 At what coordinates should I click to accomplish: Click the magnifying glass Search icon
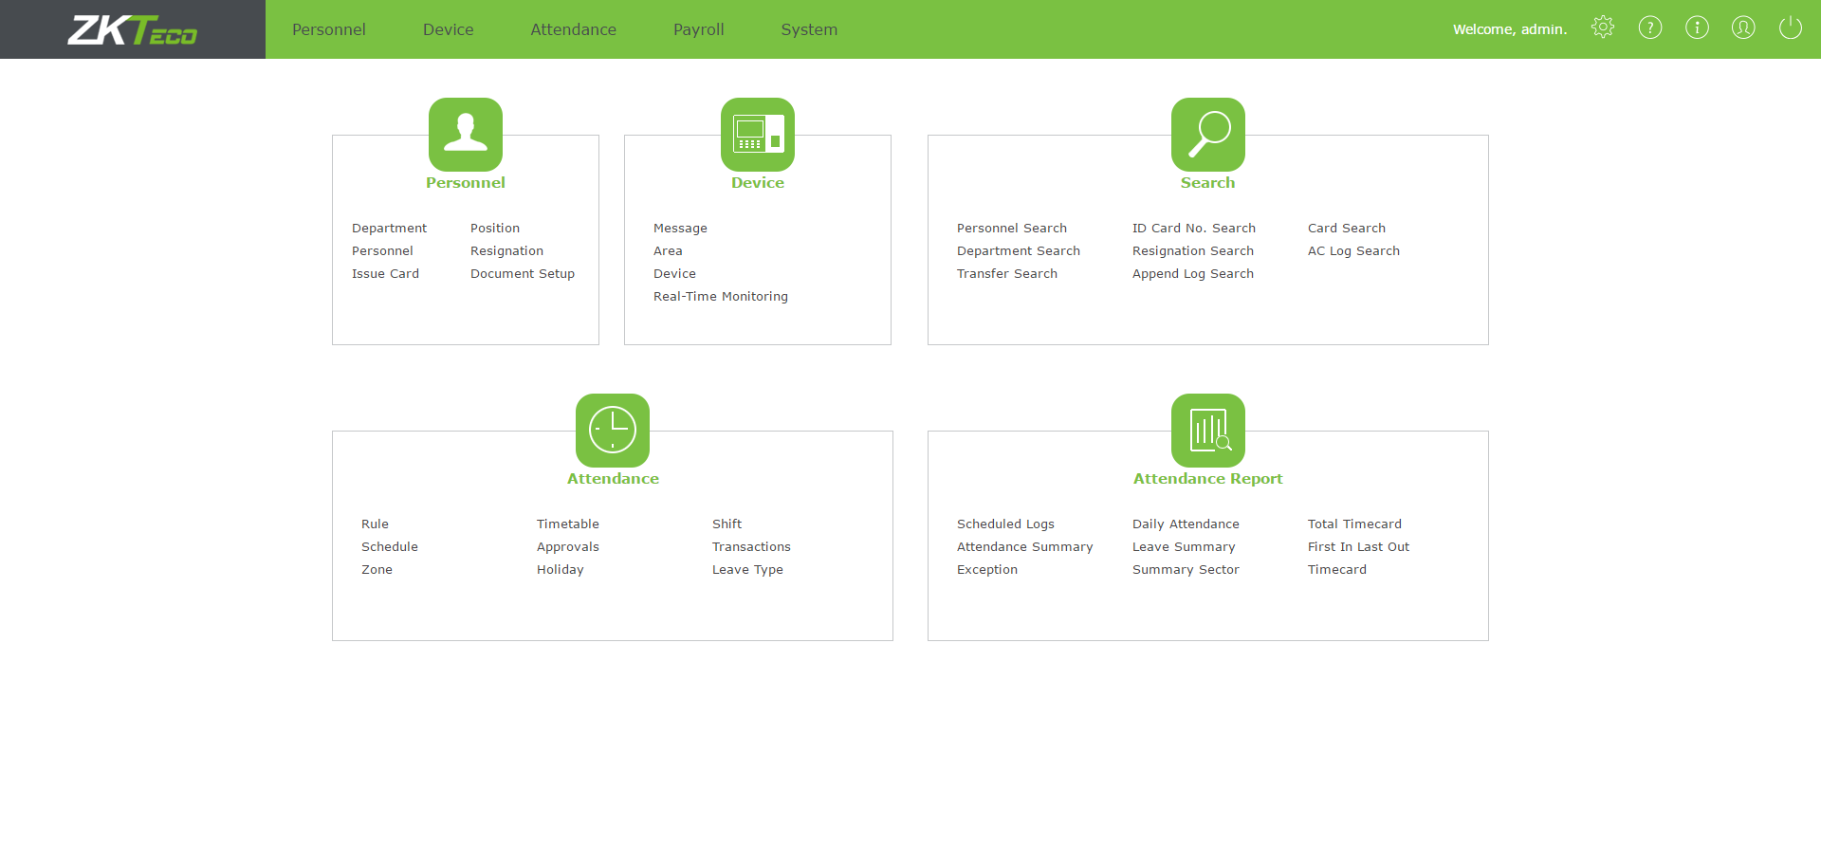click(x=1207, y=134)
